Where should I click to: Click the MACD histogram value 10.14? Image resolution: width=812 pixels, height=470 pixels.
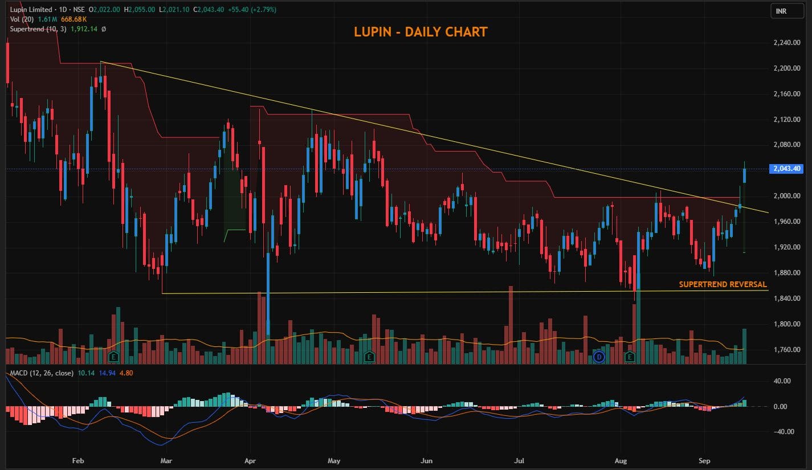(x=86, y=374)
